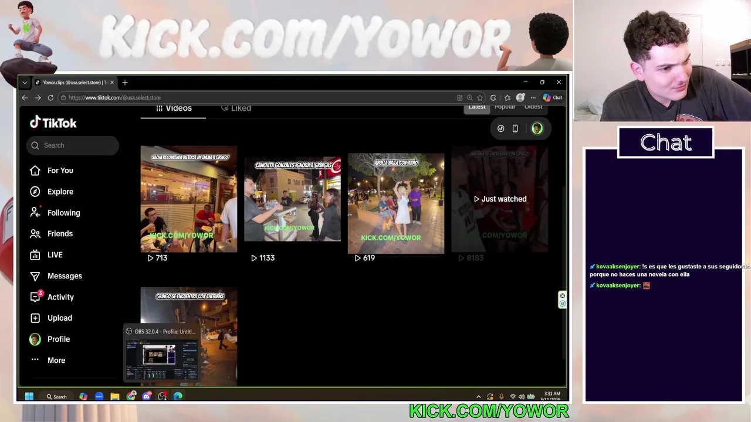Click the TikTok search field
Viewport: 751px width, 422px height.
click(73, 145)
